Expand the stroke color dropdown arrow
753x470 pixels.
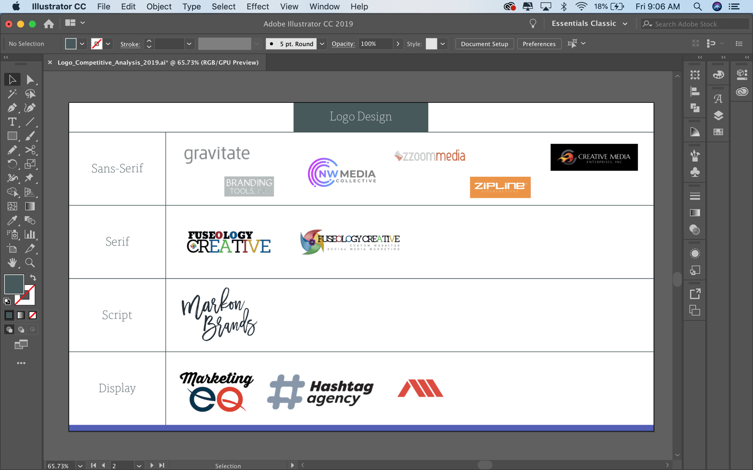click(108, 44)
